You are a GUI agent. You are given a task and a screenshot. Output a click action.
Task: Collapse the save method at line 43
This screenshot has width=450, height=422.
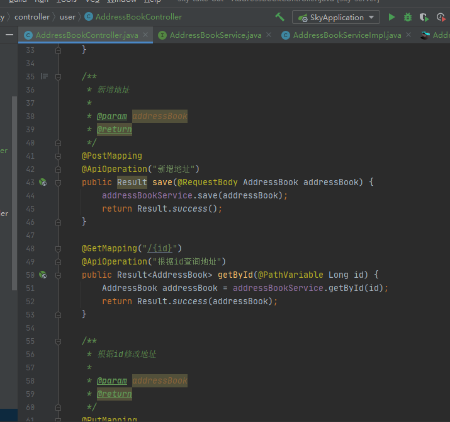tap(58, 183)
